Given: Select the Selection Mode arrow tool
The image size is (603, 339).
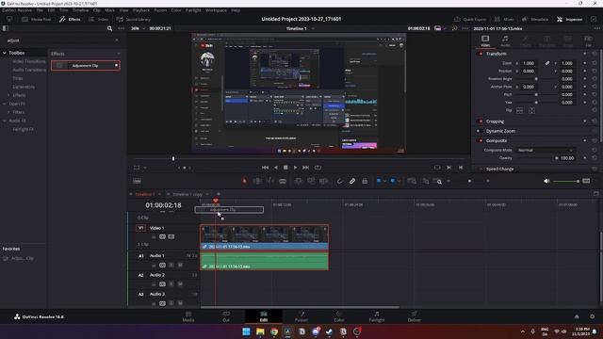Looking at the screenshot, I should click(x=244, y=181).
